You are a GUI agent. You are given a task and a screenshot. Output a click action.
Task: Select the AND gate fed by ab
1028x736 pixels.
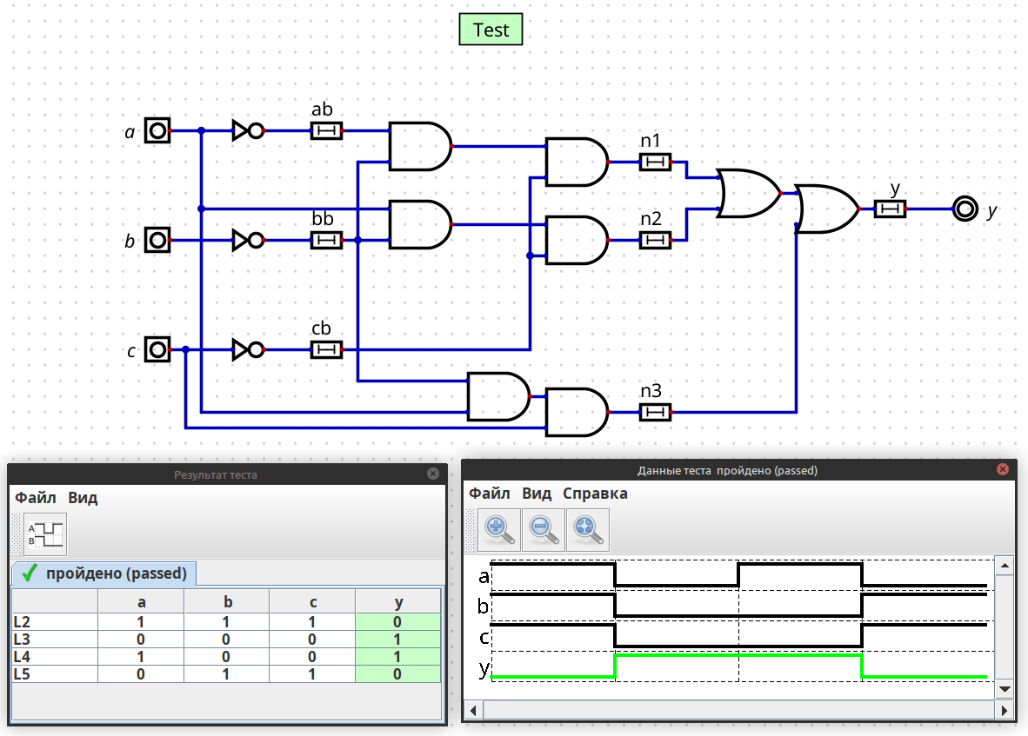[420, 146]
